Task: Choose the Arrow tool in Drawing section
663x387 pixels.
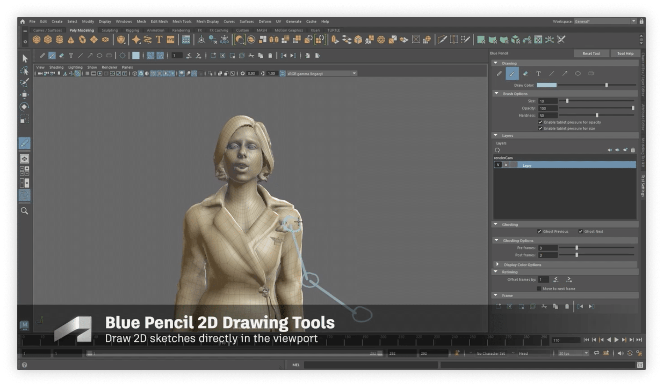Action: 565,74
